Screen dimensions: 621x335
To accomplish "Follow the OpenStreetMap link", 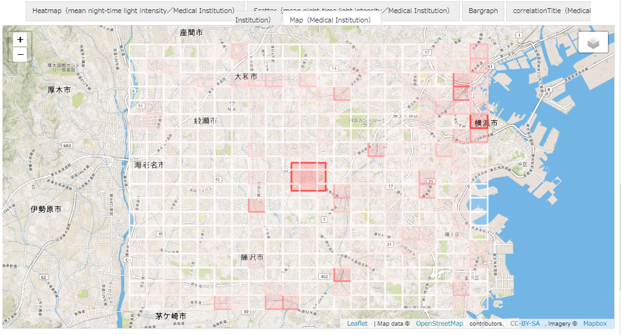I will click(439, 323).
